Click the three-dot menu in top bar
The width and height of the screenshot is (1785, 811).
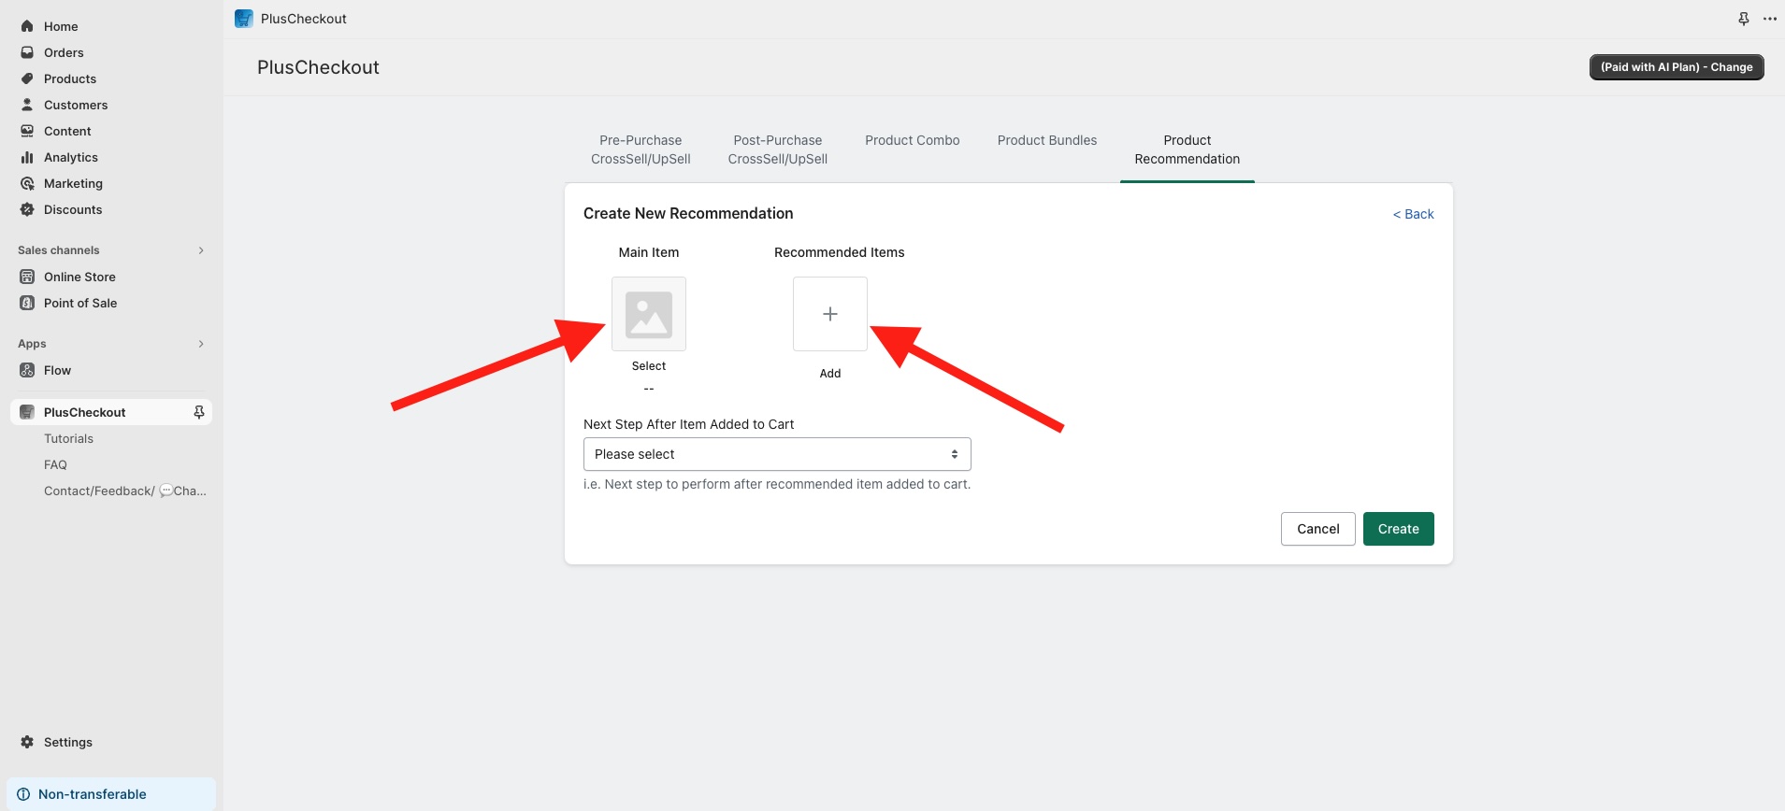(1769, 19)
